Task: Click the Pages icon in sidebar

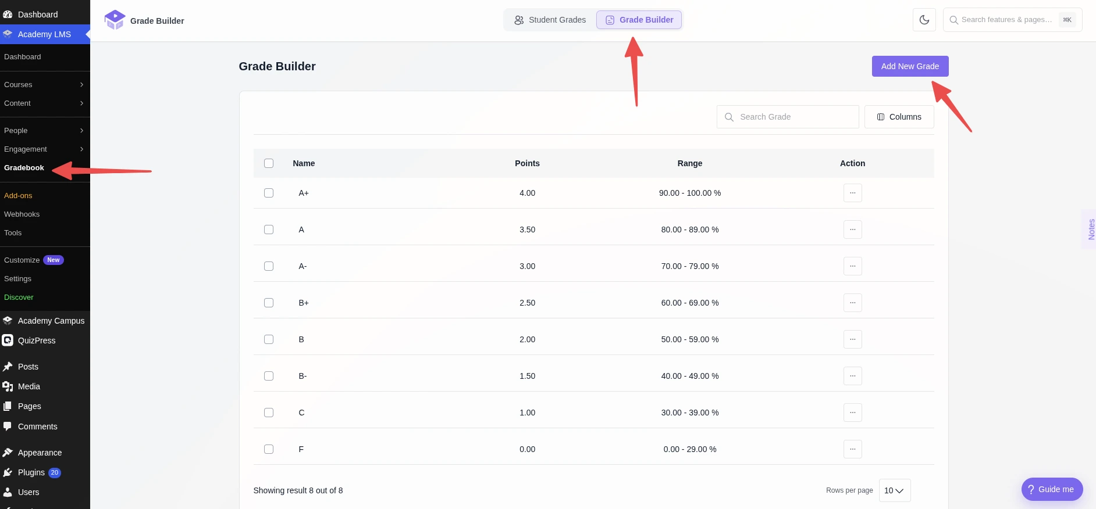Action: tap(8, 406)
